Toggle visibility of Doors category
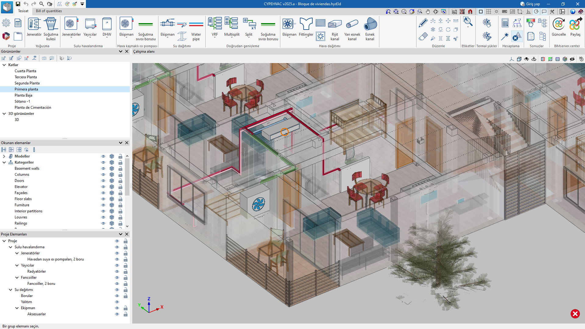The height and width of the screenshot is (329, 585). (103, 181)
